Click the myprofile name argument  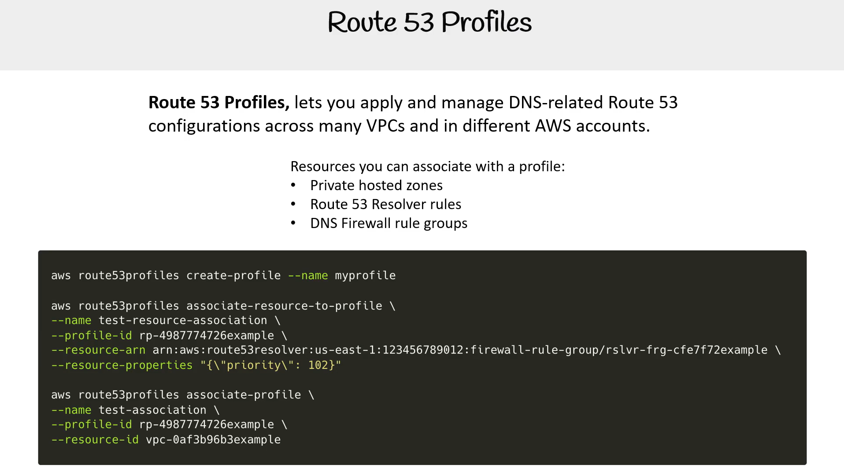click(365, 276)
